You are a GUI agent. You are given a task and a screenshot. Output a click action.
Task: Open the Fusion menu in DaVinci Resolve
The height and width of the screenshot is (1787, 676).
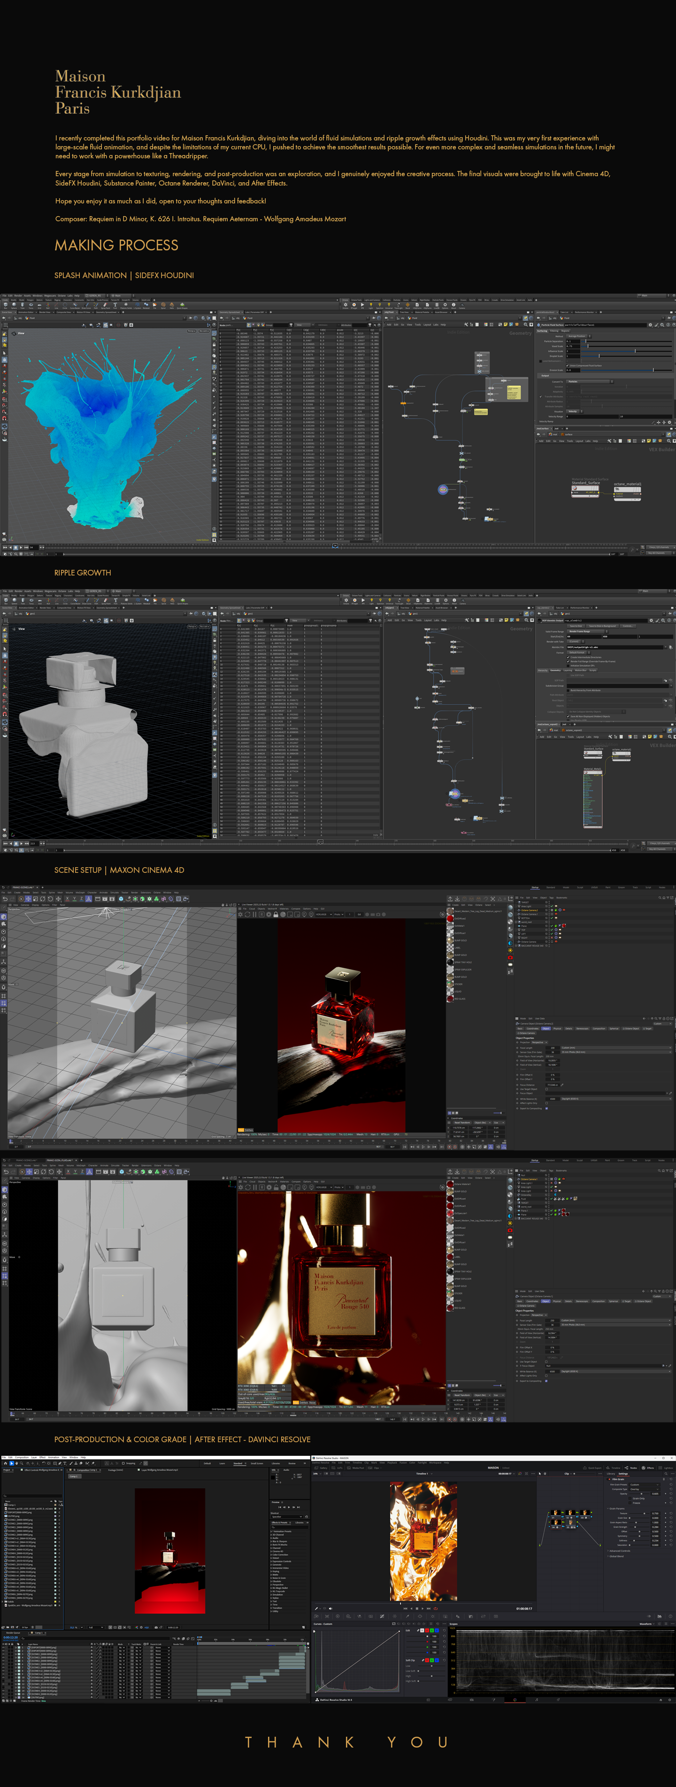[403, 1462]
